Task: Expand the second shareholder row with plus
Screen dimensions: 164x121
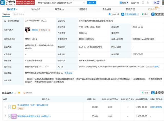Action: [9, 116]
